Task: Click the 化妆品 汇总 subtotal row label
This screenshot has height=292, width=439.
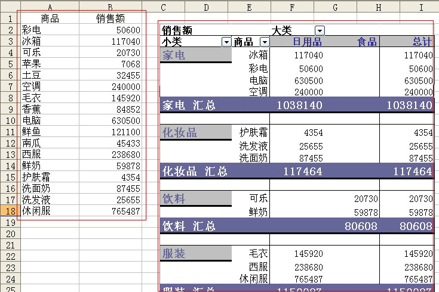Action: coord(195,171)
